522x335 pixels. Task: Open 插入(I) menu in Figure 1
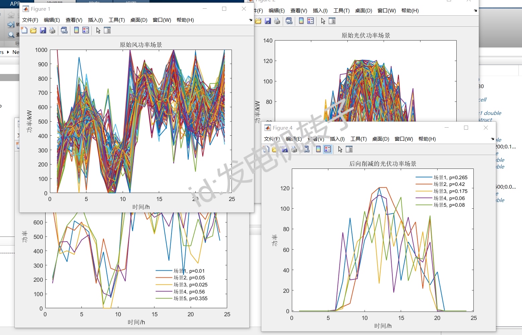[95, 20]
